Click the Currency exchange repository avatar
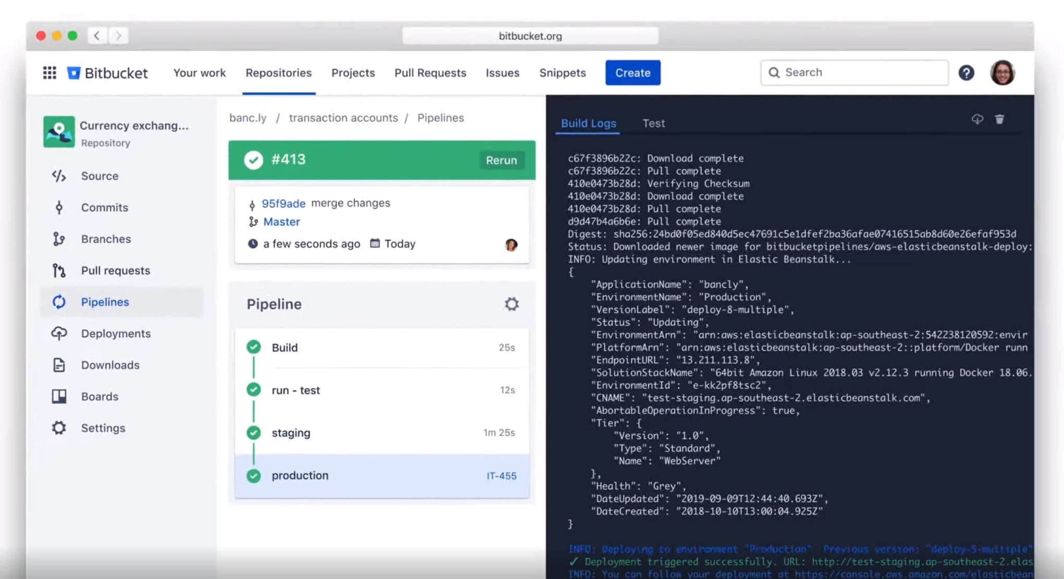The image size is (1064, 579). tap(59, 132)
